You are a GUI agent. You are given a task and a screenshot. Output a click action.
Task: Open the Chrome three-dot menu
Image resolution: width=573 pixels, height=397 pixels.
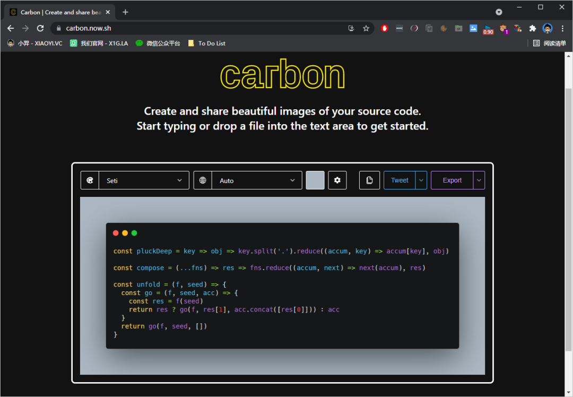pyautogui.click(x=562, y=29)
